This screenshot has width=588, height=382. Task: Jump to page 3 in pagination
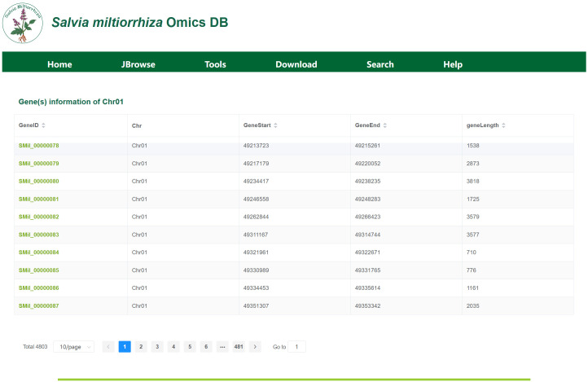[157, 347]
